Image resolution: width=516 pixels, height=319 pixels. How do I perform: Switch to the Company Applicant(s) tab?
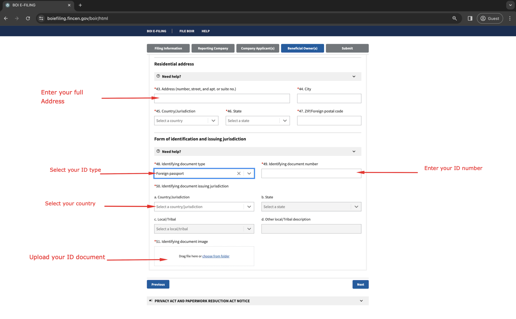(x=257, y=48)
